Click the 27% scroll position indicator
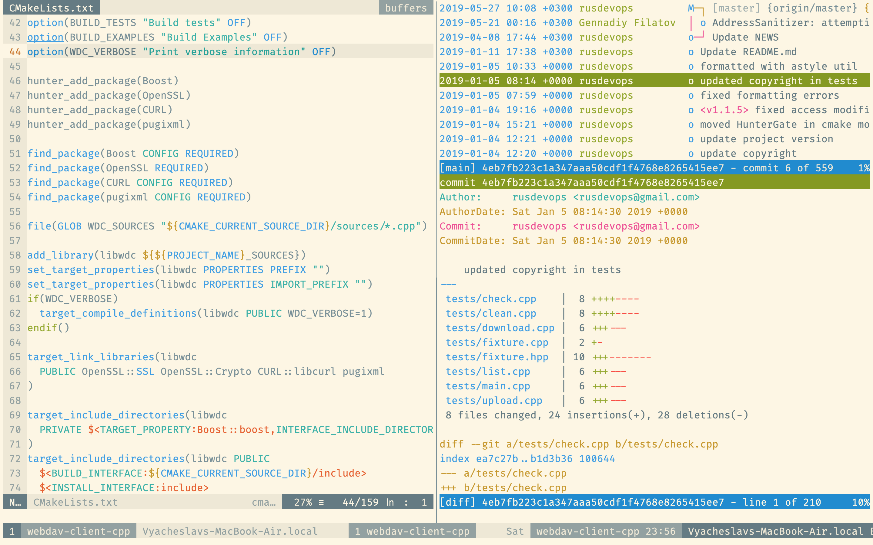This screenshot has width=873, height=545. [x=303, y=502]
